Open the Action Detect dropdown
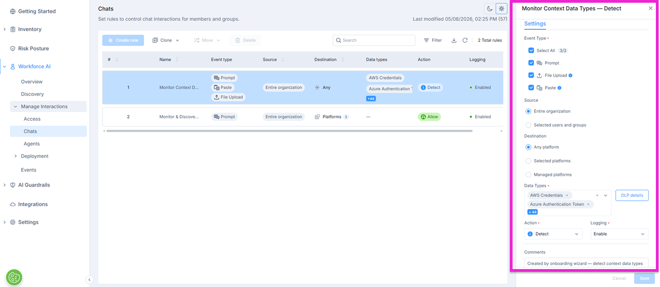 click(553, 234)
